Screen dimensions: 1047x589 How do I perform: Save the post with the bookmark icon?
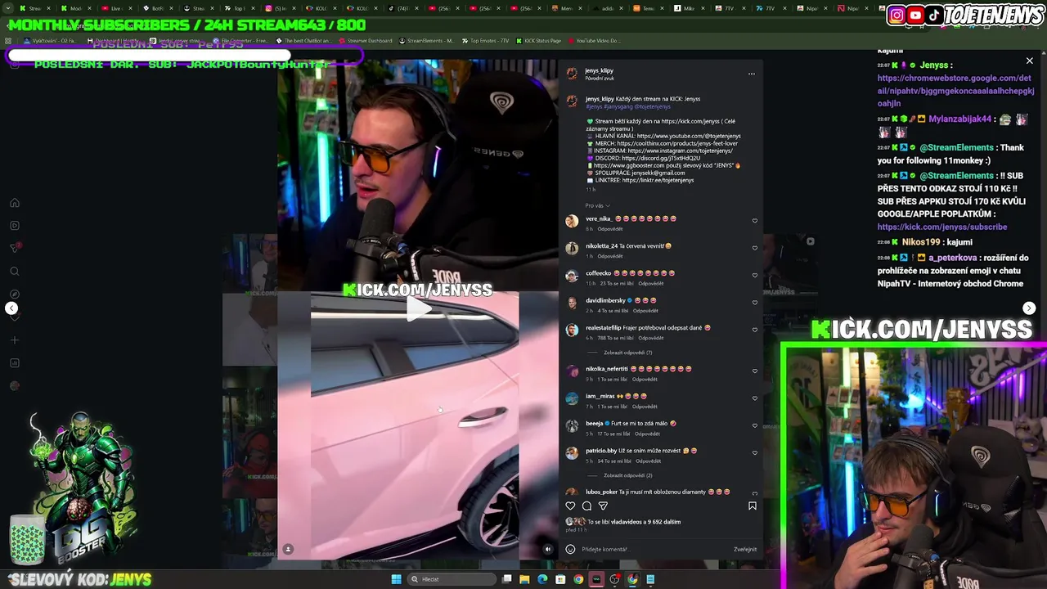753,506
